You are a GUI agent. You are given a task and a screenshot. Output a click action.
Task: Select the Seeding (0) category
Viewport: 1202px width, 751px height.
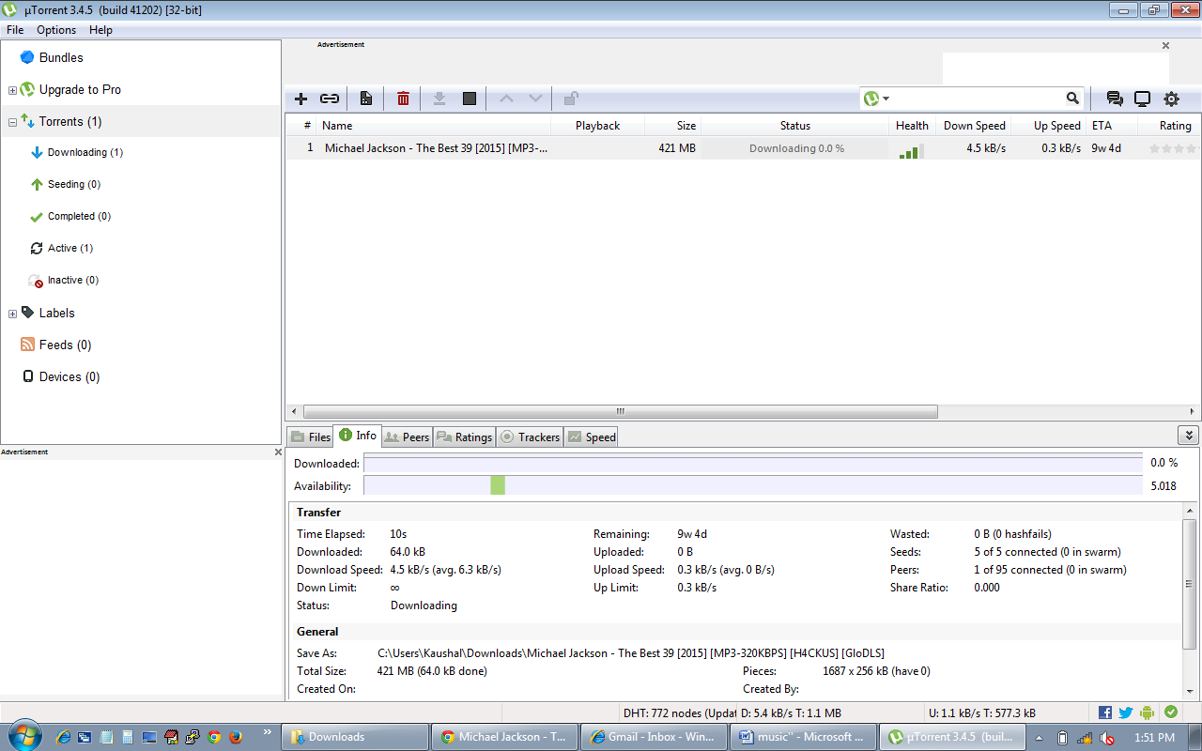tap(74, 184)
